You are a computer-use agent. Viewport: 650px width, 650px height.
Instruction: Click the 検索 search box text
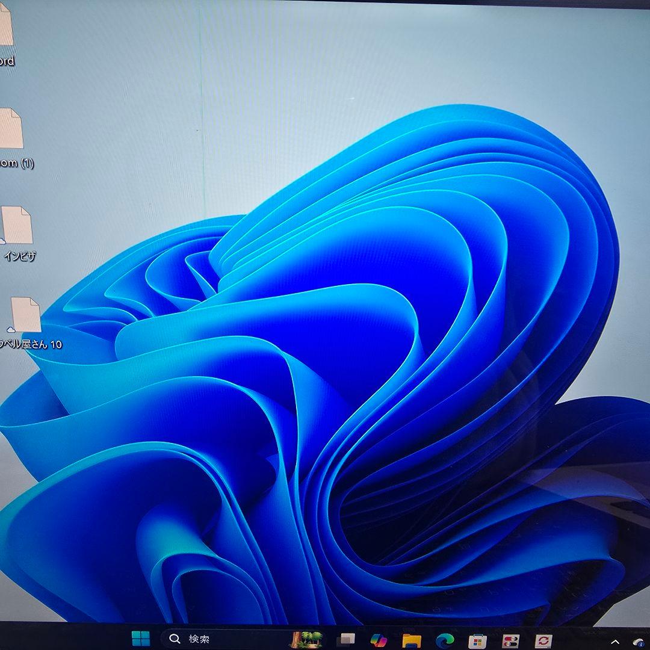199,639
